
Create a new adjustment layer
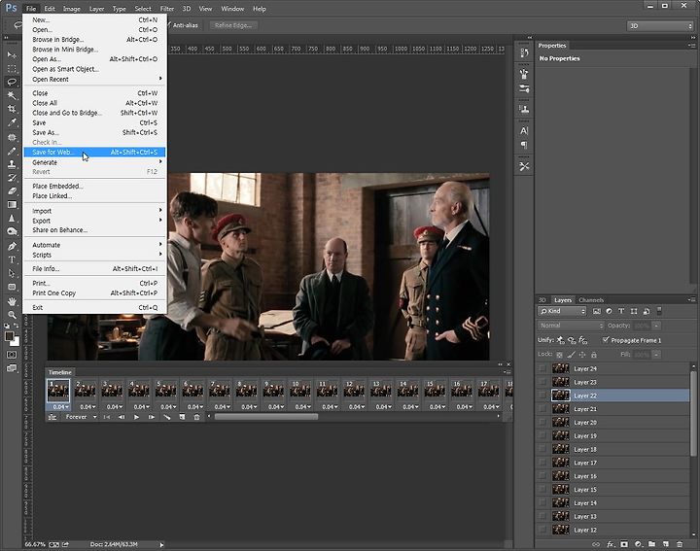click(x=638, y=544)
